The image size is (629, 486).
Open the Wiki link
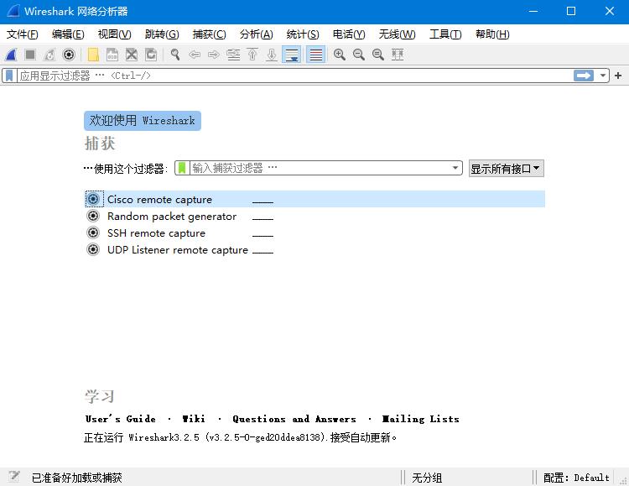pos(194,419)
